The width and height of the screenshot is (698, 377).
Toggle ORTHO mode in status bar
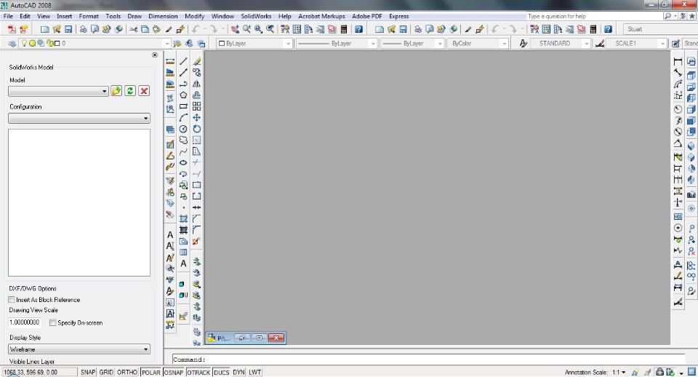[x=127, y=372]
